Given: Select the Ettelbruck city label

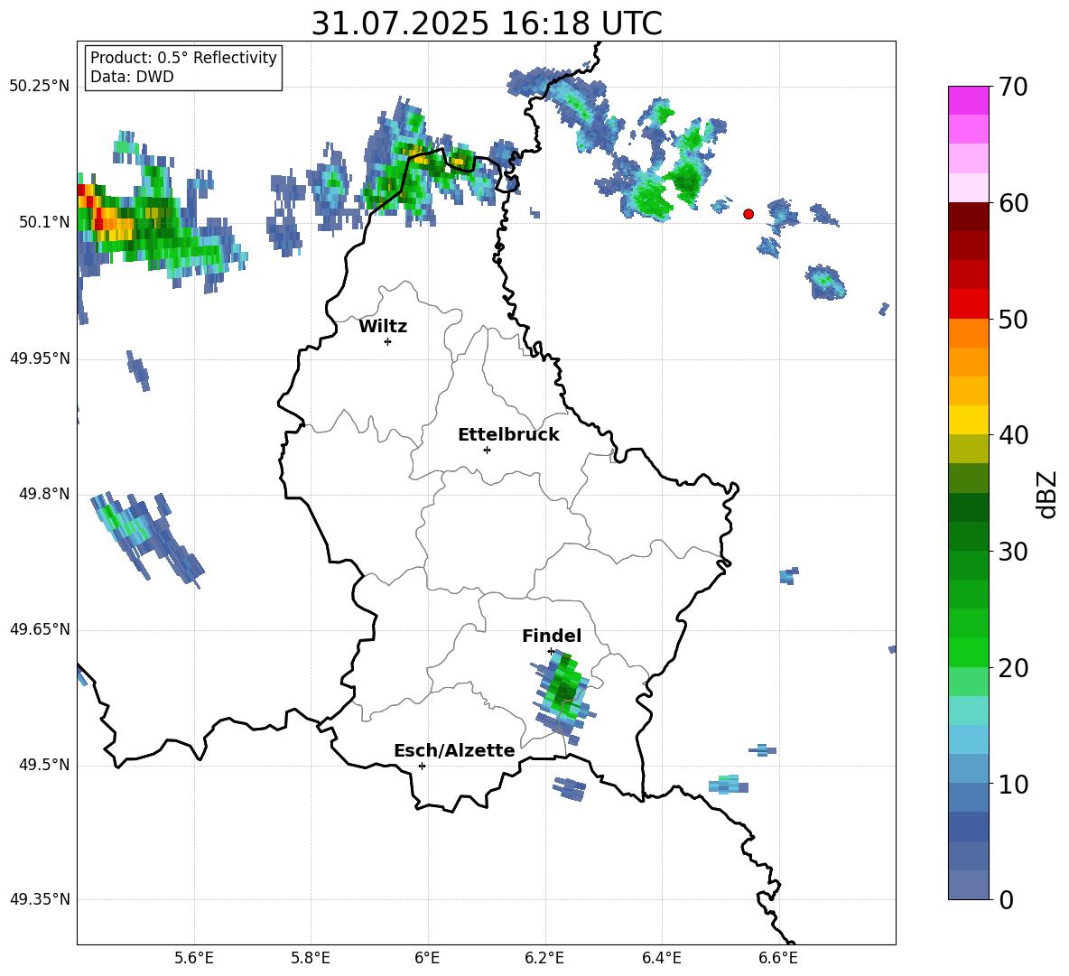Looking at the screenshot, I should (508, 435).
